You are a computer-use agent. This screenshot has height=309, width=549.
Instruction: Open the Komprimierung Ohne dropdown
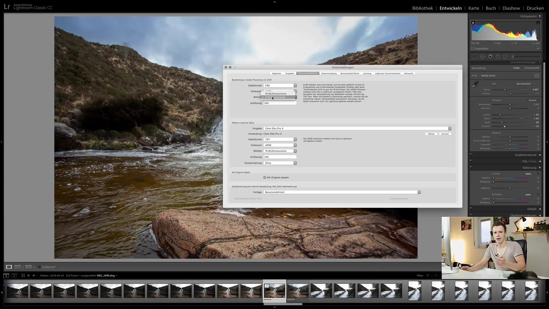280,163
